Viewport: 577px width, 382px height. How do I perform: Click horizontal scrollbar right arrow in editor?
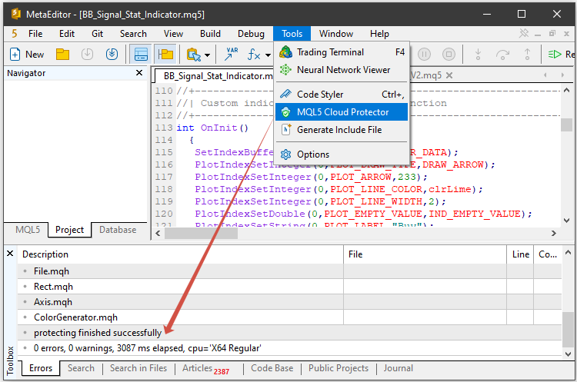click(554, 234)
